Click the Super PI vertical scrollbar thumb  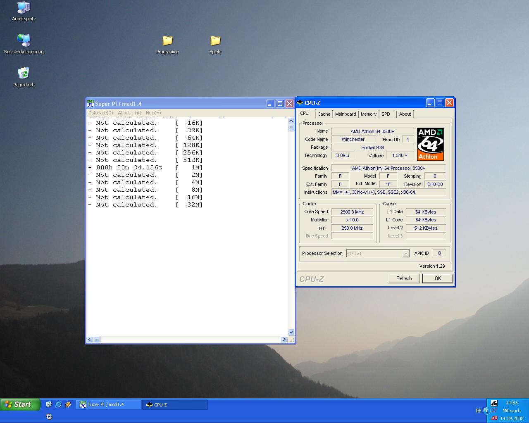click(x=291, y=127)
